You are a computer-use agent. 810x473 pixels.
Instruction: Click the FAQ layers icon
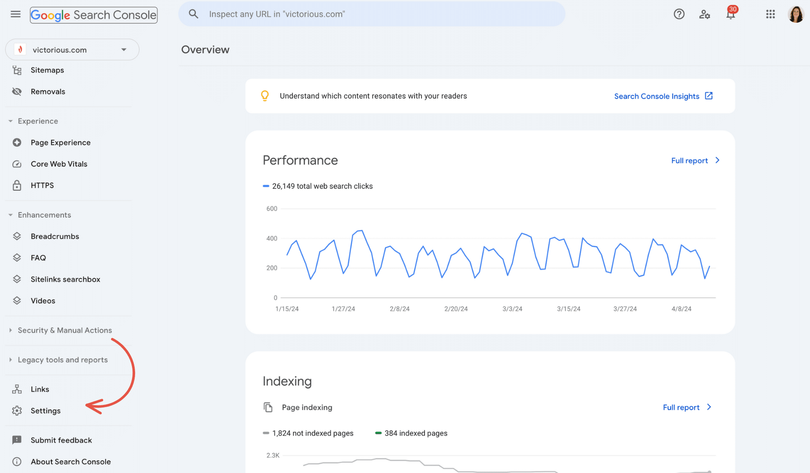[x=17, y=258]
